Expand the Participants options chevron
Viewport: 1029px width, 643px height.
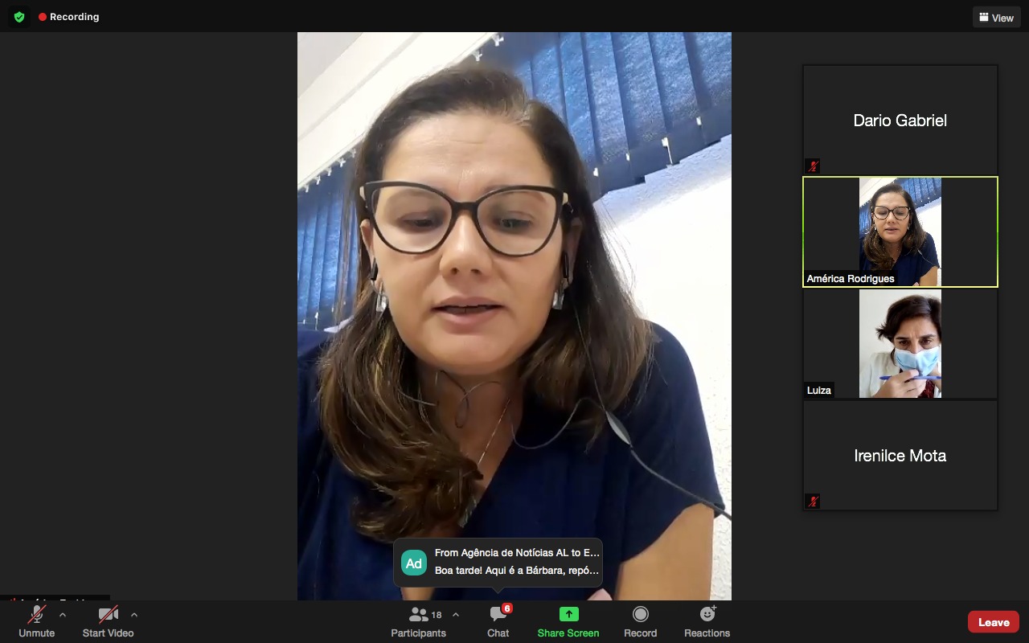456,615
